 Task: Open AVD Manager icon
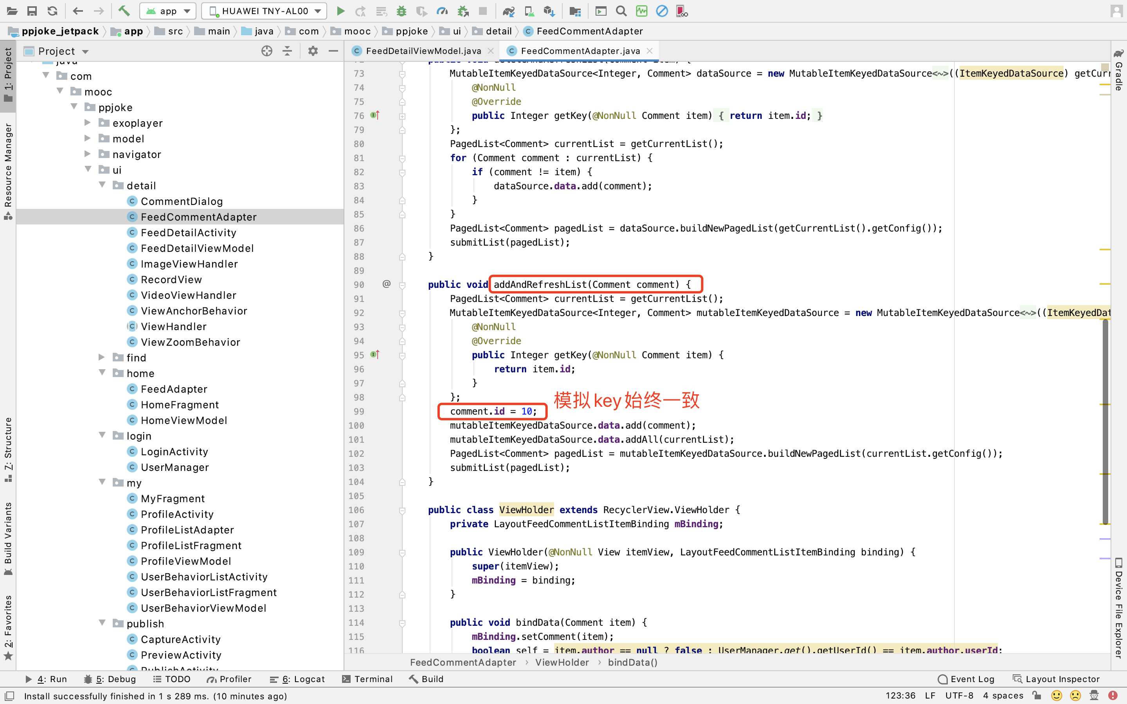point(529,11)
